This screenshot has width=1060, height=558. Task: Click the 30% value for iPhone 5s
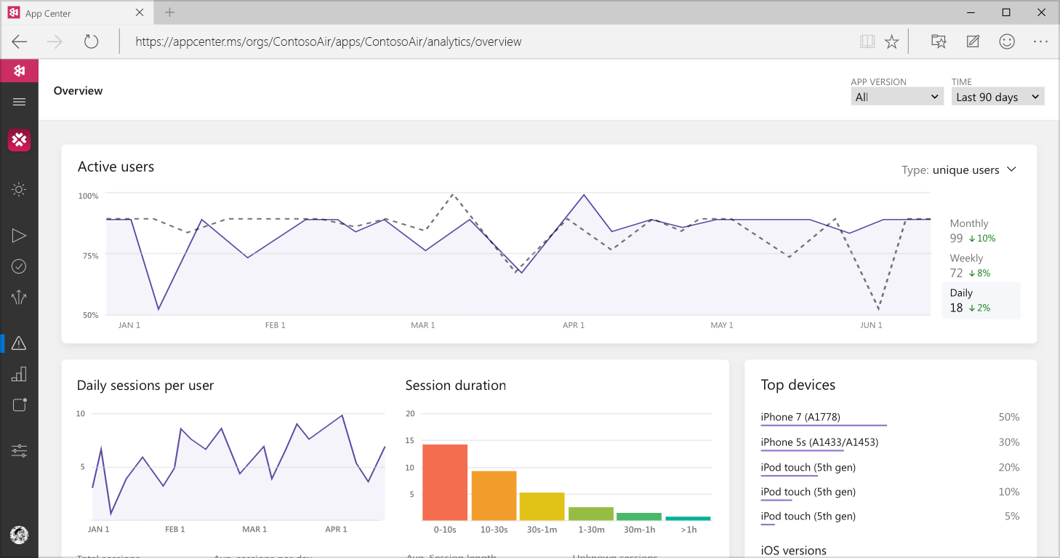point(1009,442)
